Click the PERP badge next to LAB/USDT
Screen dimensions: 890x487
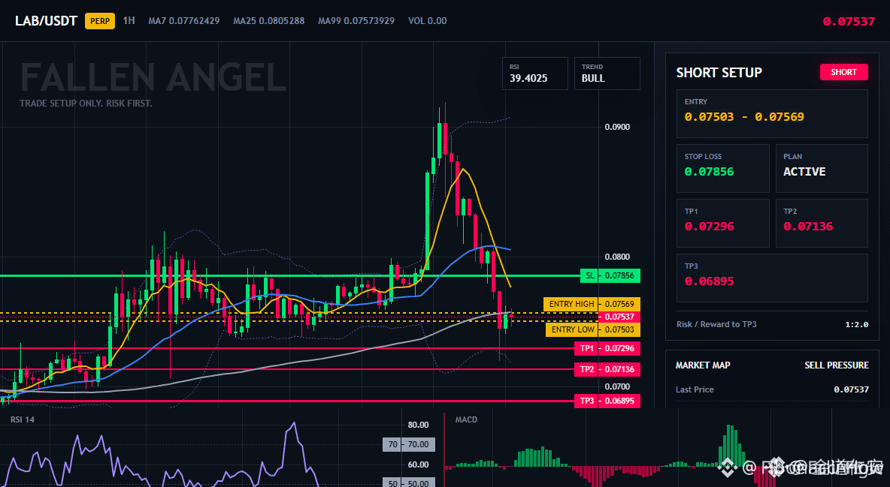point(100,21)
